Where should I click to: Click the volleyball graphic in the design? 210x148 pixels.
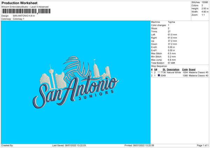pyautogui.click(x=73, y=68)
